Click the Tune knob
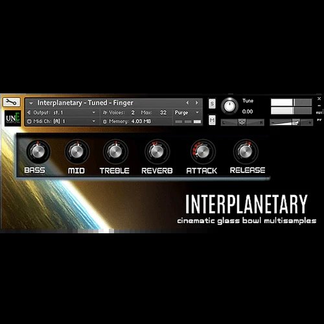 (229, 106)
